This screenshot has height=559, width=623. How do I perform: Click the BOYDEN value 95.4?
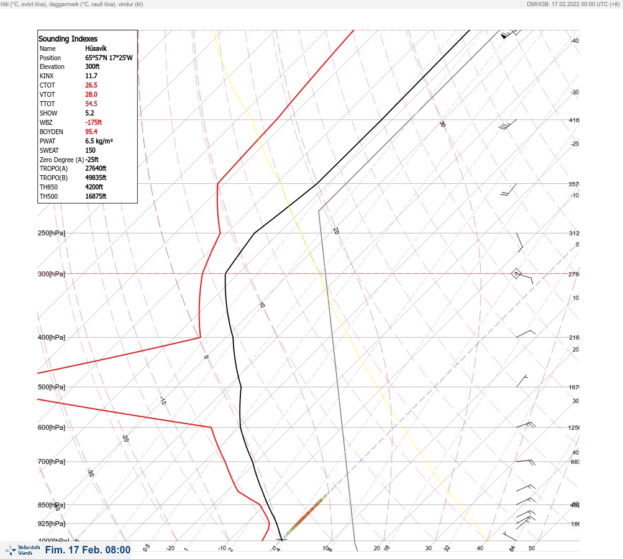click(91, 132)
